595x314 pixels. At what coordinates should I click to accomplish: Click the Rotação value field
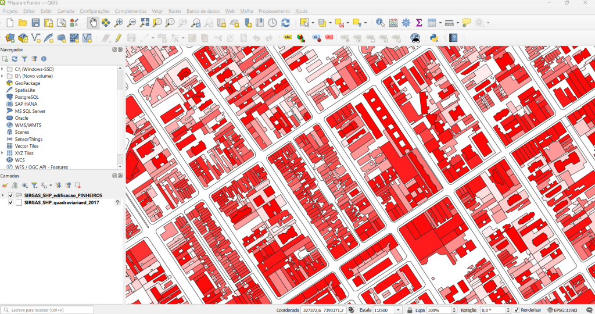(493, 310)
